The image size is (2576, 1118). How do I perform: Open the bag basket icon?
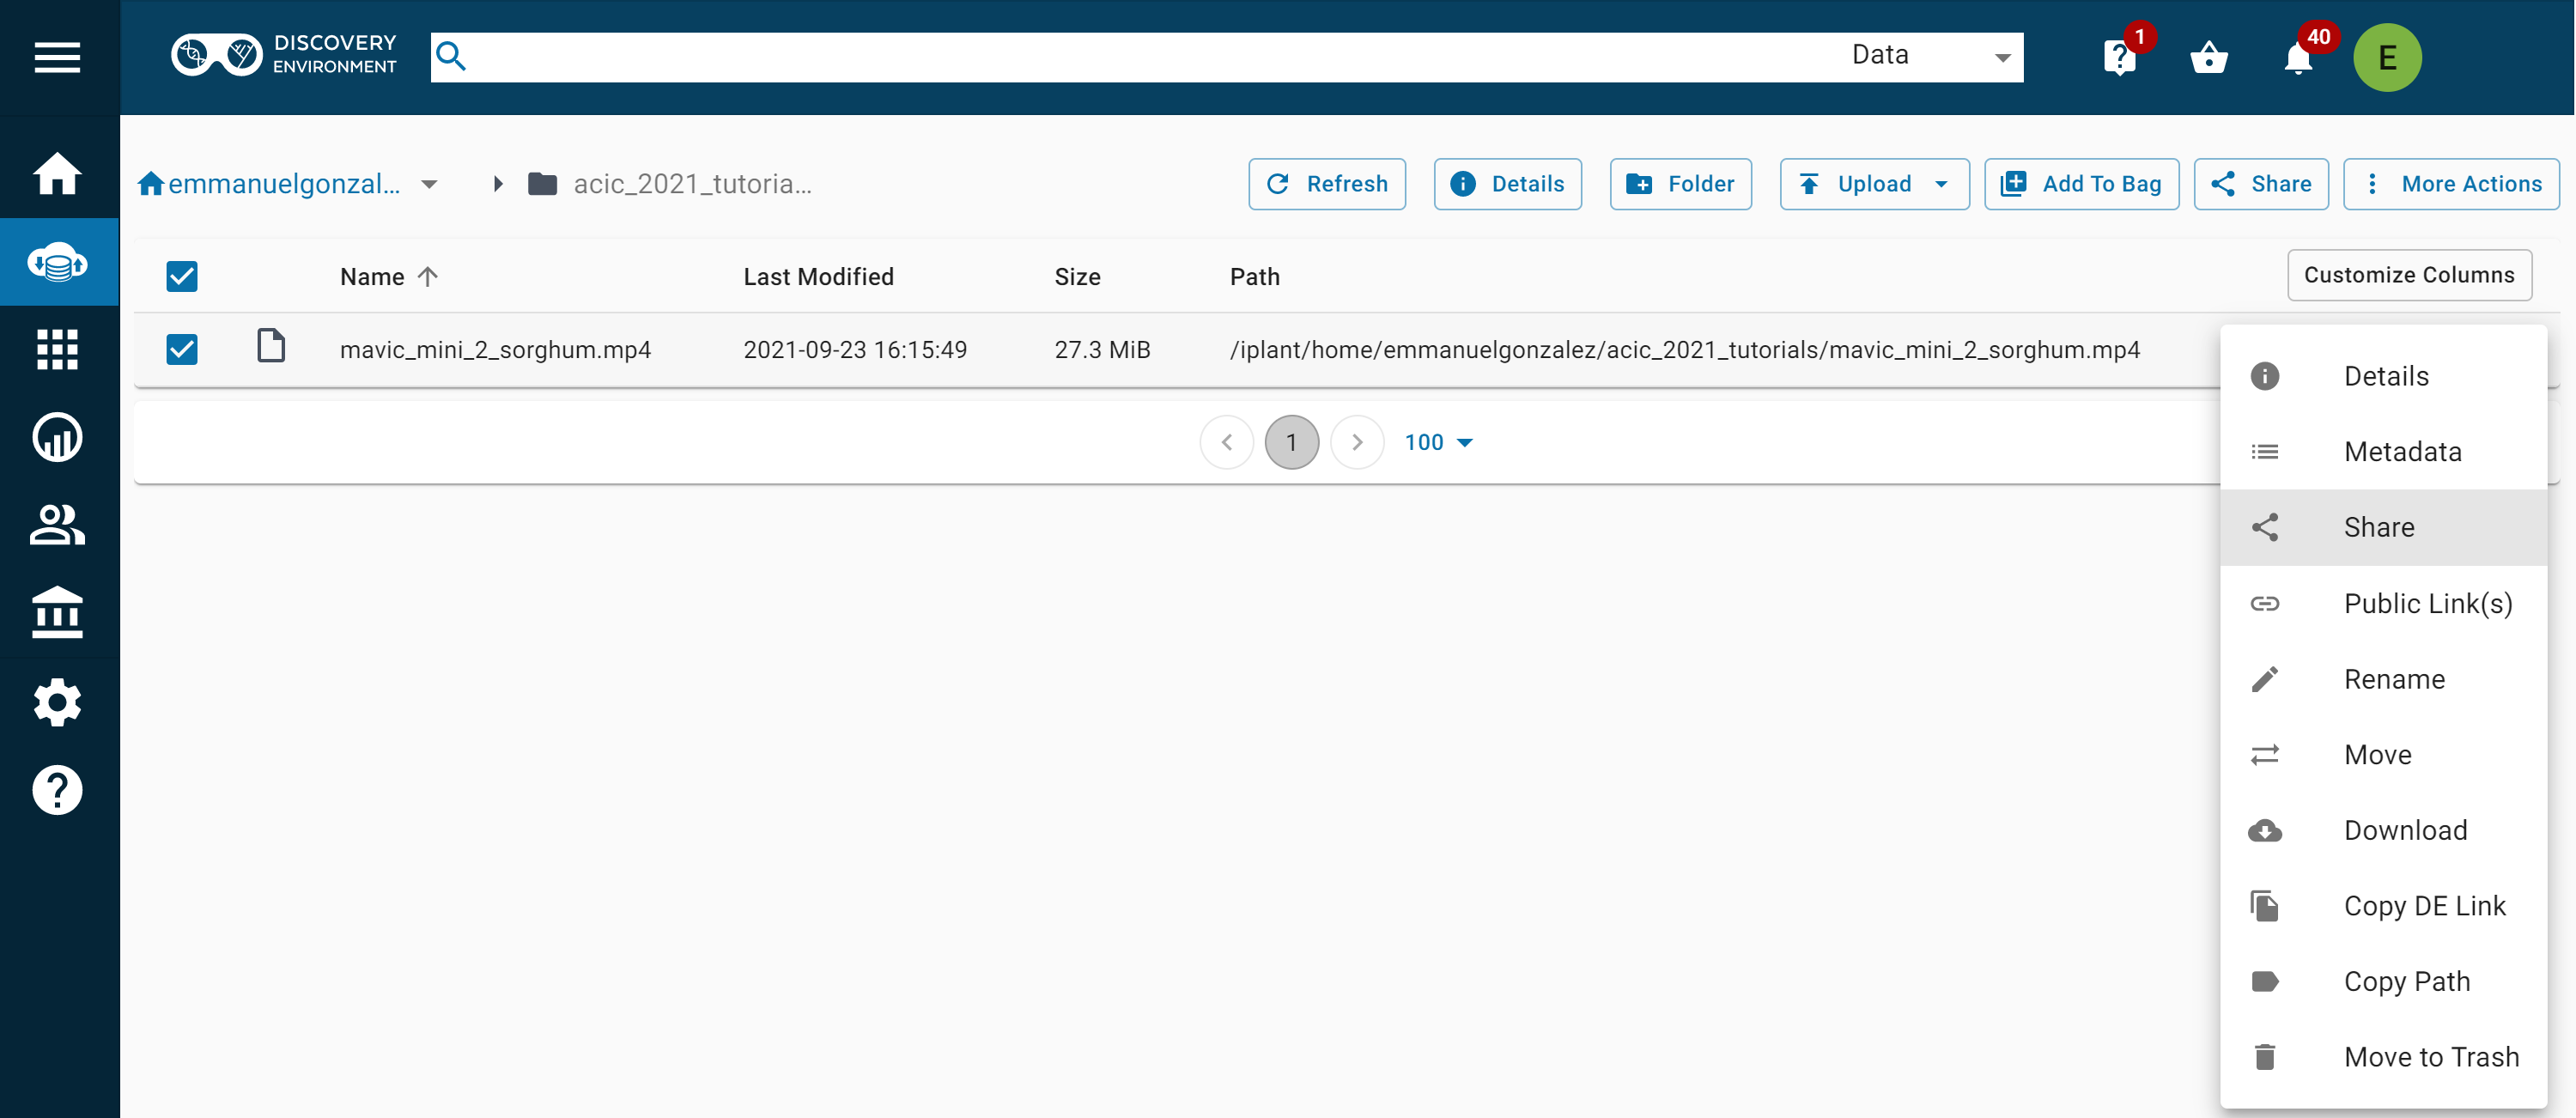click(2208, 58)
